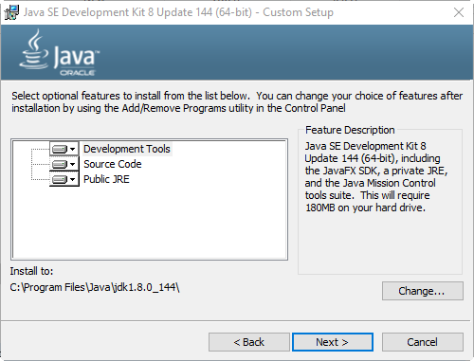Click the Development Tools hard drive icon

(60, 149)
